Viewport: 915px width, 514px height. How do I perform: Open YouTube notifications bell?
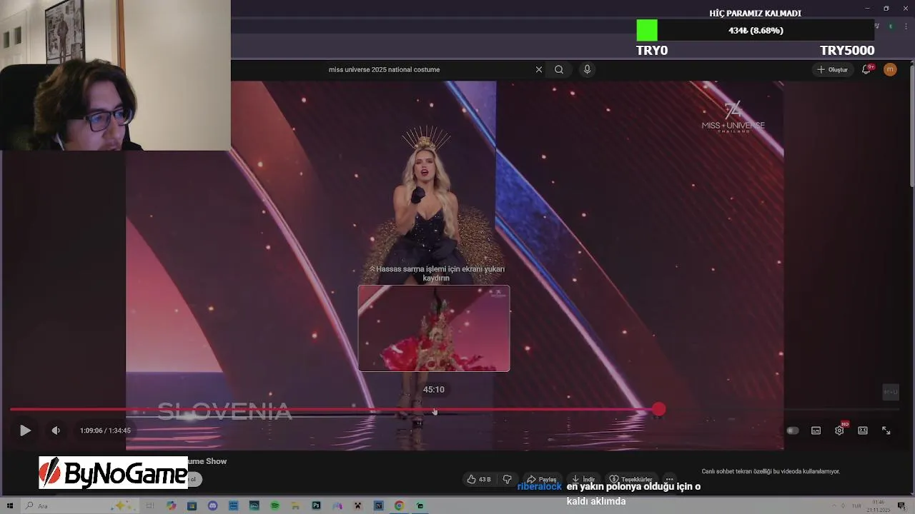866,69
